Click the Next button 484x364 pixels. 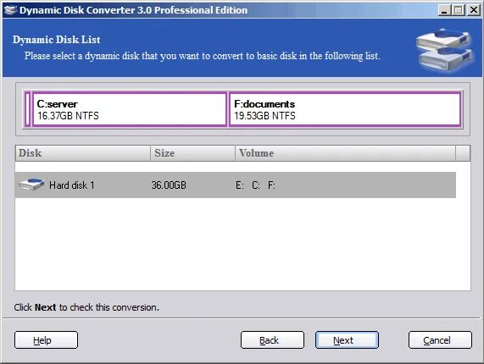(x=347, y=340)
